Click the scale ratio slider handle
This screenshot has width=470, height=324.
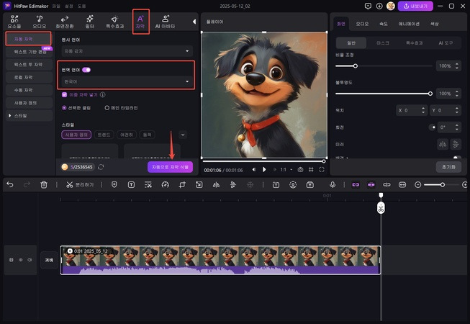click(x=355, y=66)
